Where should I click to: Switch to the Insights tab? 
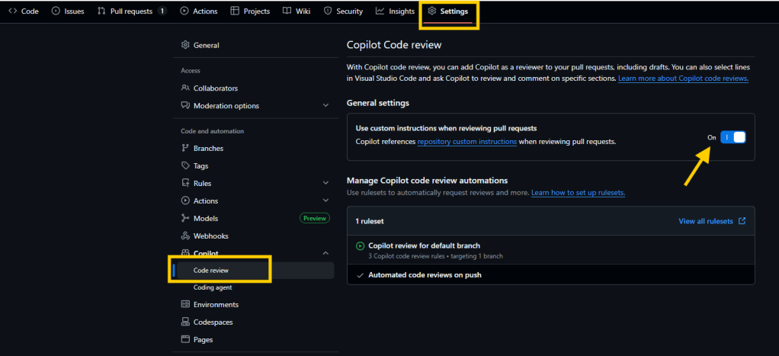(x=395, y=11)
